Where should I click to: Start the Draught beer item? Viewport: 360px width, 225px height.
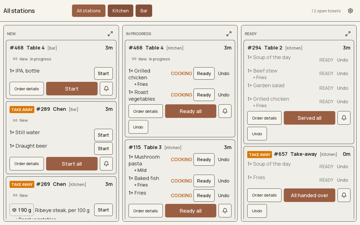click(x=103, y=148)
